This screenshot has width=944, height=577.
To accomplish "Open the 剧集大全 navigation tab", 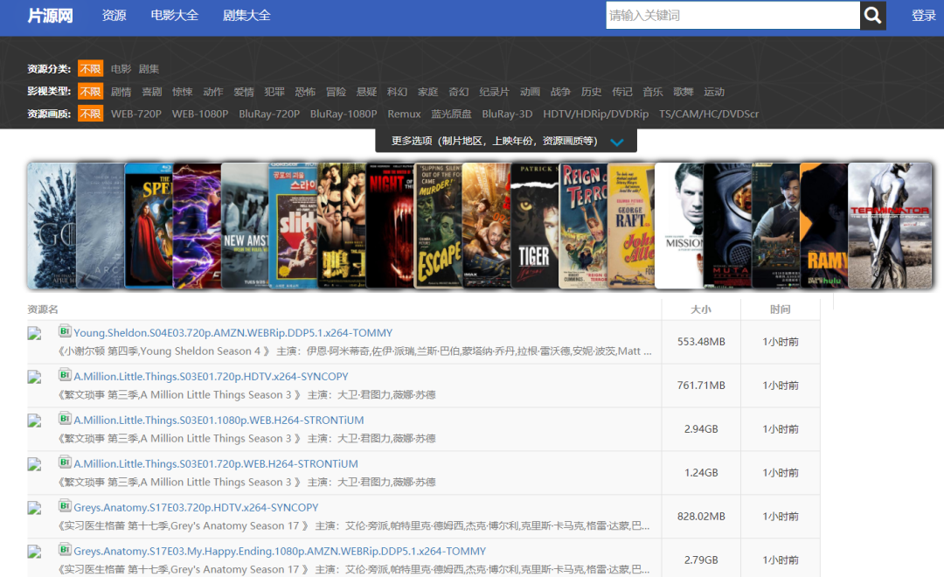I will [x=246, y=16].
